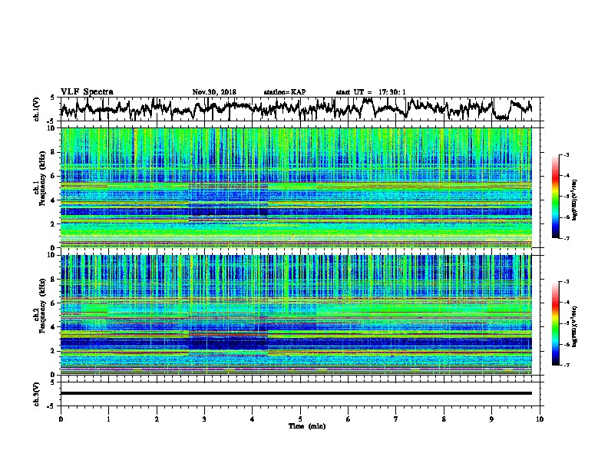The image size is (608, 470).
Task: Click the ch.1 spectrogram panel
Action: (296, 187)
